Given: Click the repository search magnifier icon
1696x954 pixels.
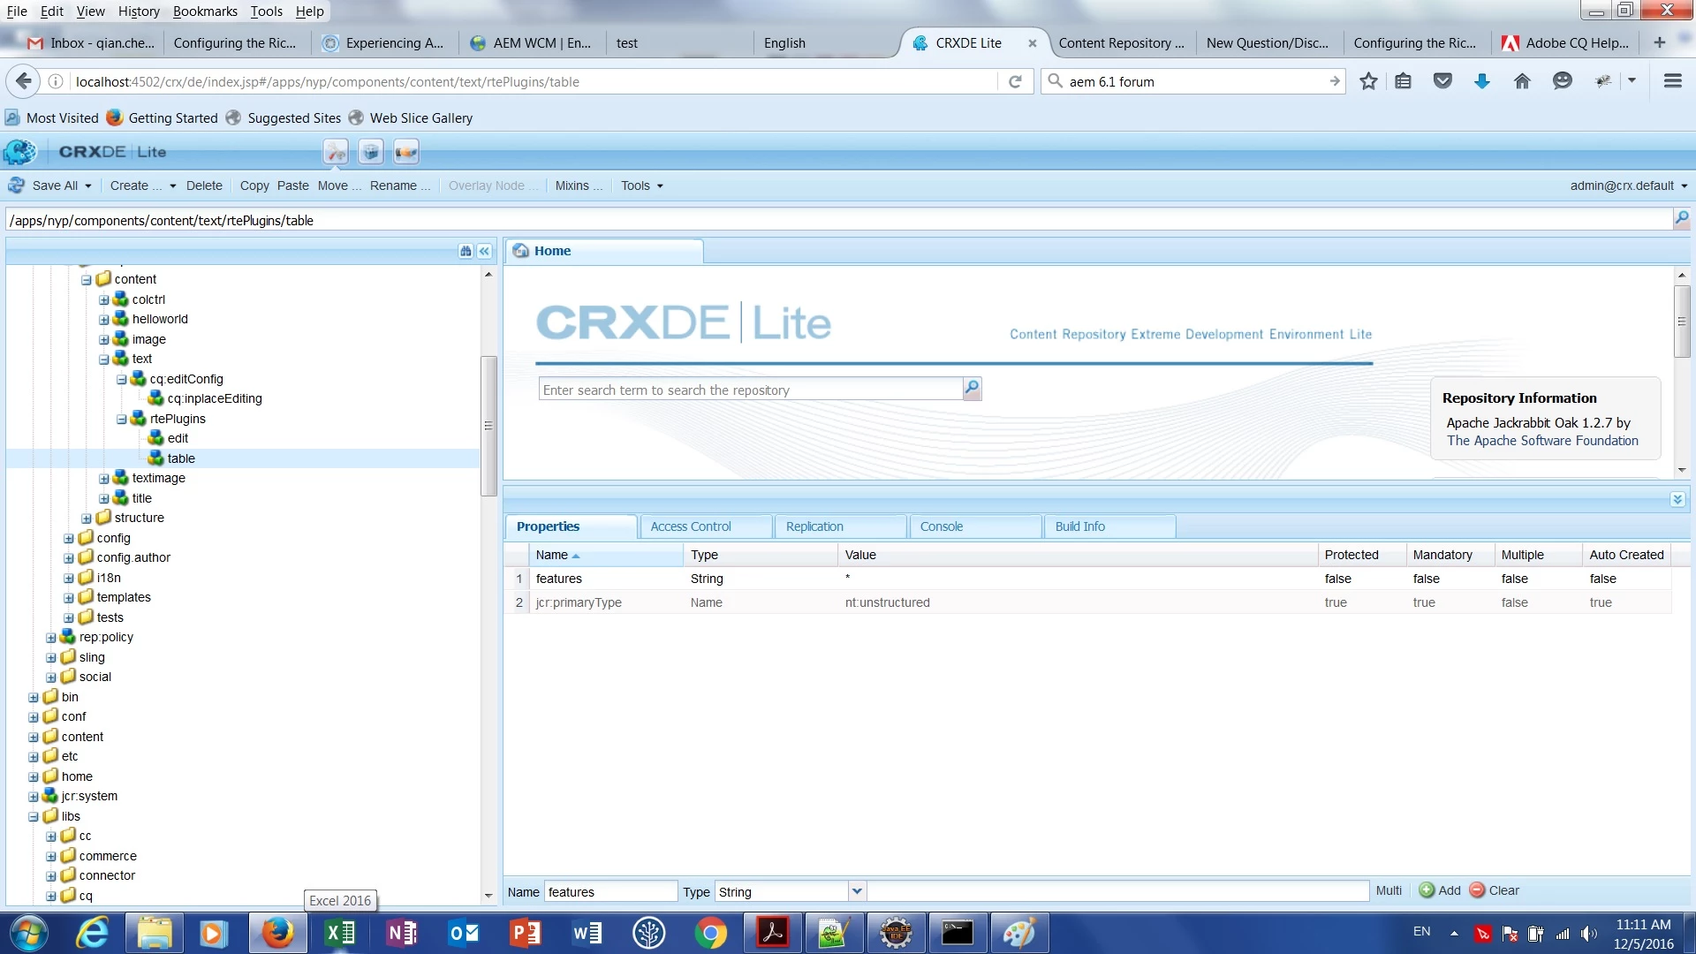Looking at the screenshot, I should (x=972, y=389).
